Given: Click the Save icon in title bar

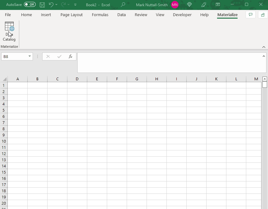Looking at the screenshot, I should pyautogui.click(x=42, y=5).
